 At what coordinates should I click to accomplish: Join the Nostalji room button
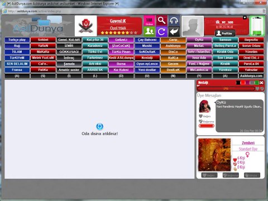[x=147, y=58]
